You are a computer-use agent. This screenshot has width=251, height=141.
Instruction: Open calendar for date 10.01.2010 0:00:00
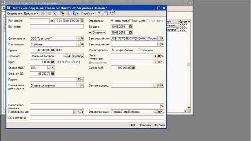point(82,21)
